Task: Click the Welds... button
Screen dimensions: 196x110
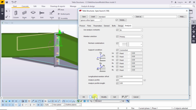Action: pos(123,20)
